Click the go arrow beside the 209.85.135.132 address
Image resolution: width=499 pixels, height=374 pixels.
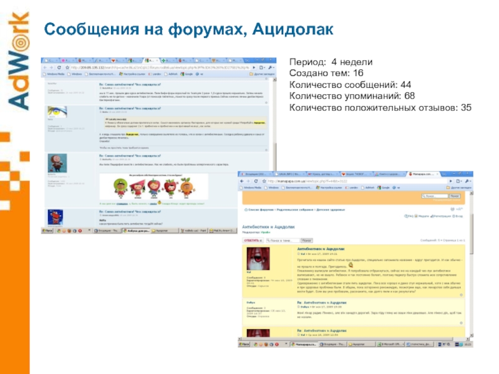[x=254, y=67]
